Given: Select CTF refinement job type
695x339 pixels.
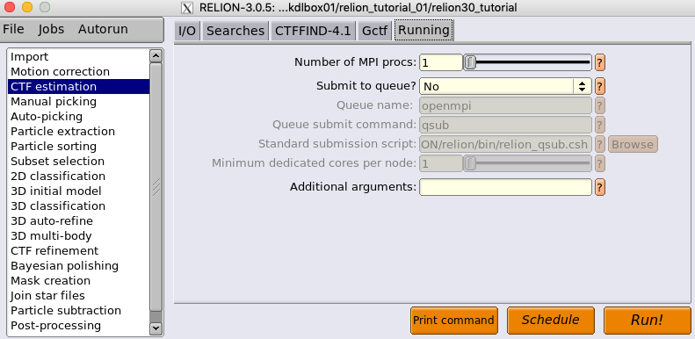Looking at the screenshot, I should (x=78, y=251).
